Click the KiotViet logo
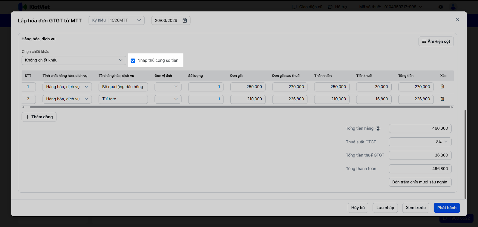This screenshot has width=478, height=227. coord(34,7)
